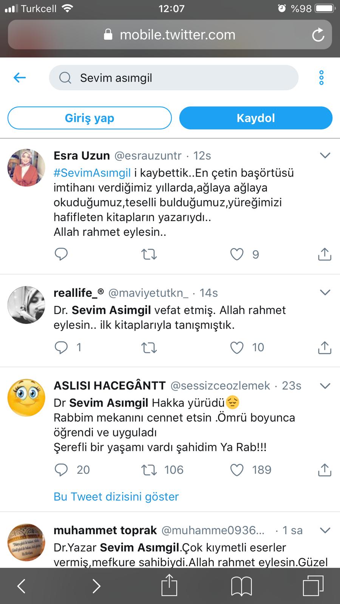Screen dimensions: 340x604
Task: Focus the "Sevim asımgil" search field
Action: pos(174,78)
